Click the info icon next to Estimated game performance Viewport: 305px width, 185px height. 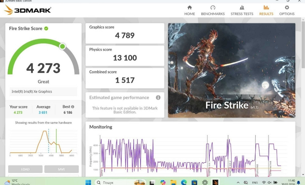pyautogui.click(x=158, y=98)
